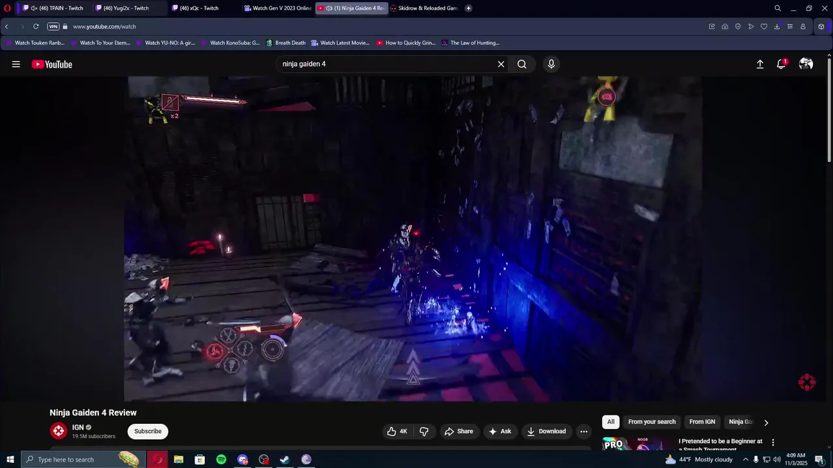833x468 pixels.
Task: Subscribe to the IGN channel
Action: (148, 432)
